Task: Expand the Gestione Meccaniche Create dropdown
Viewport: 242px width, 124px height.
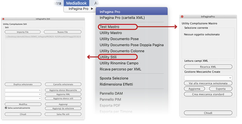Action: [x=208, y=78]
